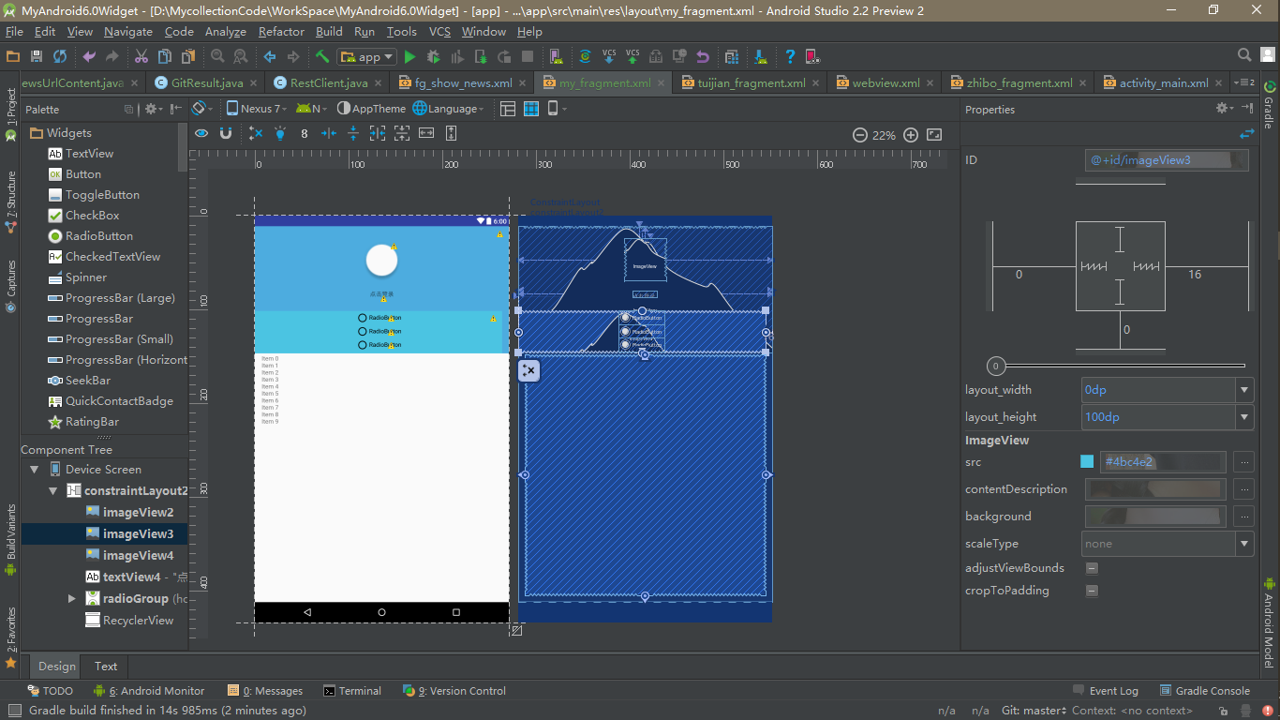
Task: Click the Debug app bug icon
Action: pos(433,57)
